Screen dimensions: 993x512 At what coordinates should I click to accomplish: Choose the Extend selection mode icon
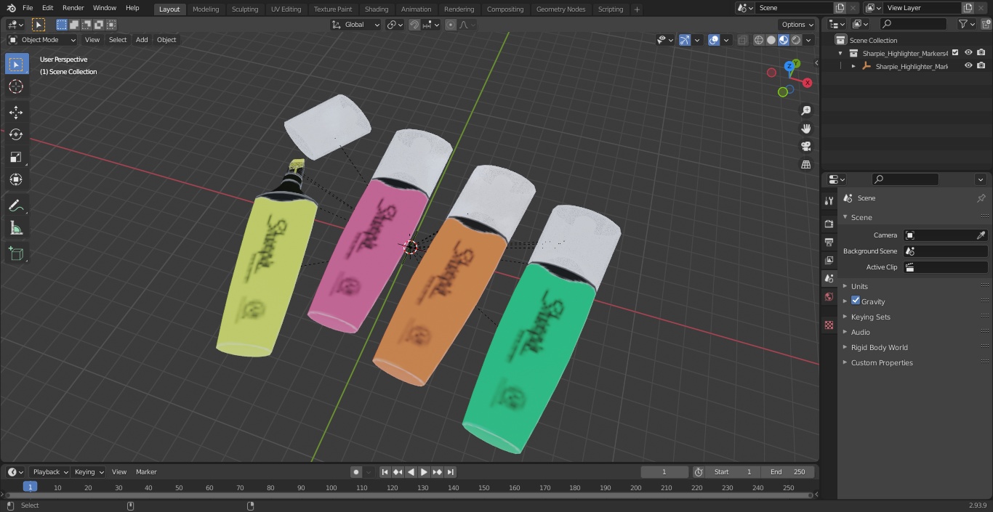tap(73, 25)
